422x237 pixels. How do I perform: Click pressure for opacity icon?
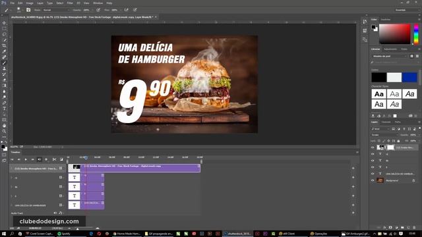point(98,10)
